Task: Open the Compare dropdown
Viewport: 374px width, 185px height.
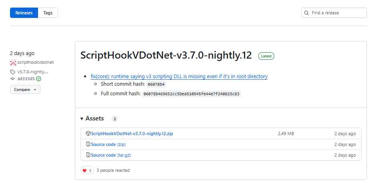Action: tap(25, 90)
